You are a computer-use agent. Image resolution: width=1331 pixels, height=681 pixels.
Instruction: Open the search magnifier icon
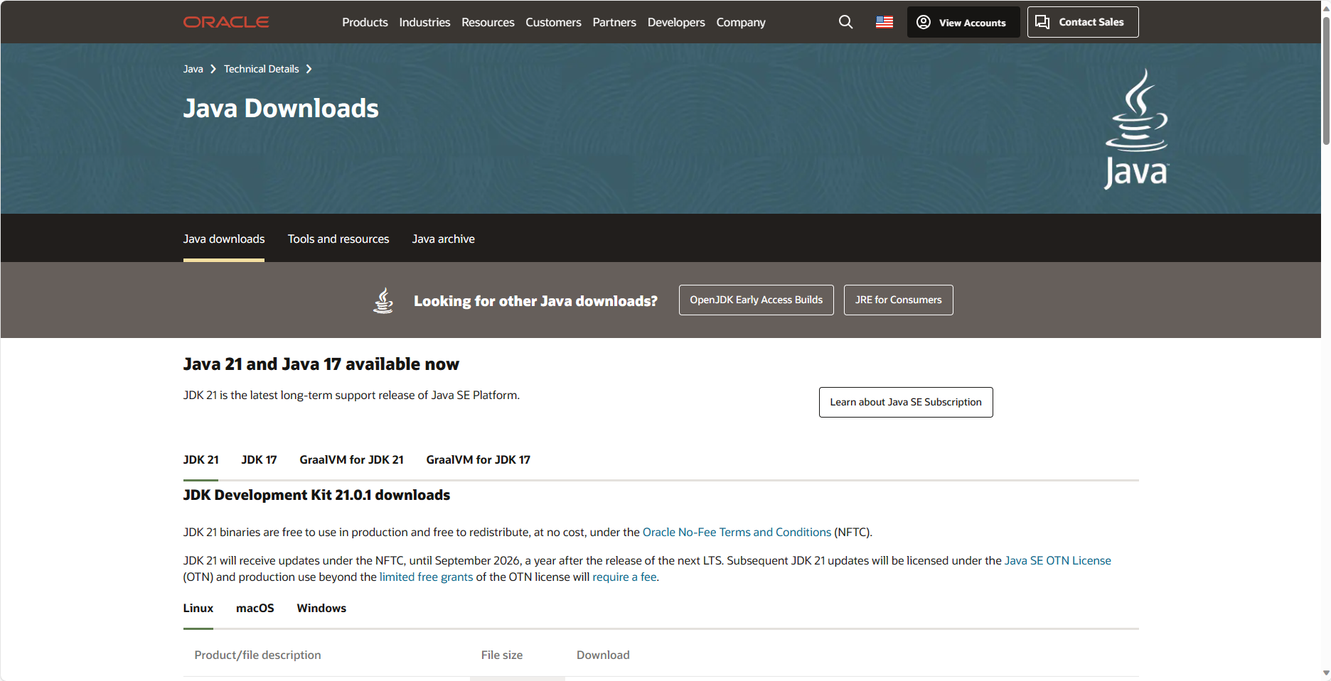point(845,22)
